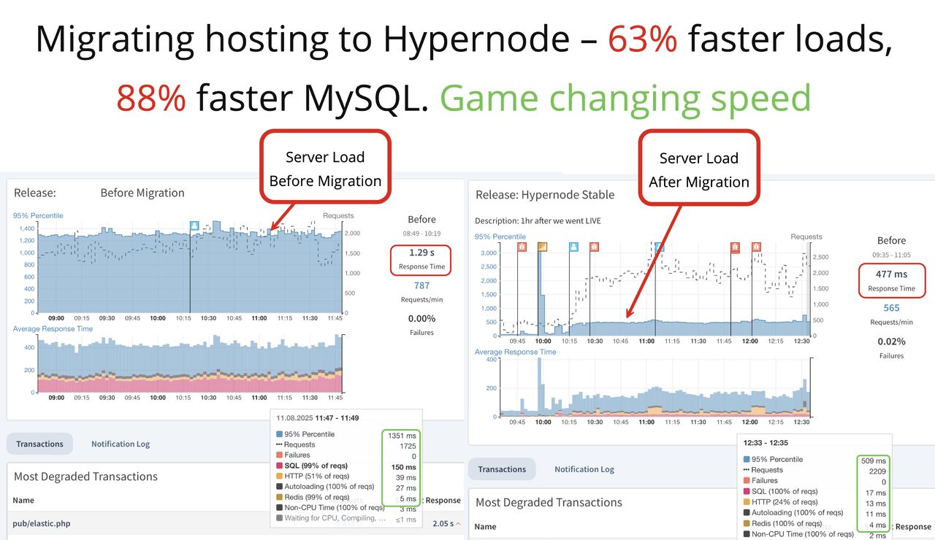The width and height of the screenshot is (935, 540).
Task: Click the 12:33 - 12:35 tooltip header
Action: pyautogui.click(x=766, y=443)
